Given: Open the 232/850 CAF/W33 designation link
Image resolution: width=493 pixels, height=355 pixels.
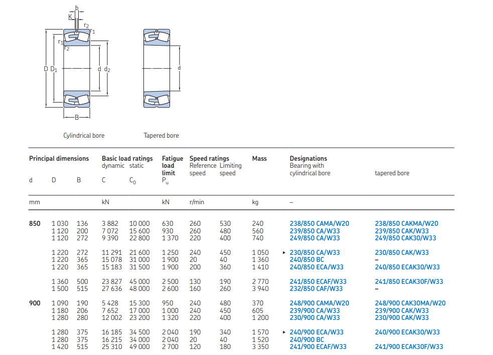Looking at the screenshot, I should pos(316,288).
